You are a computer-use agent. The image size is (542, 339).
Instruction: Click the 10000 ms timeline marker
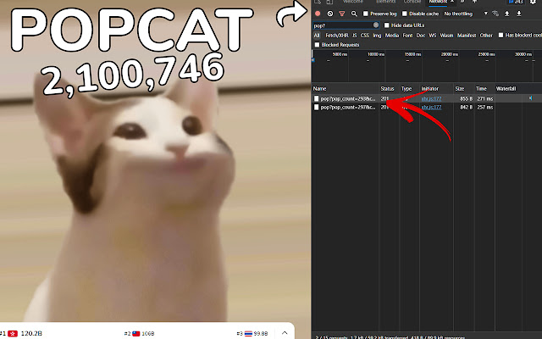(376, 54)
